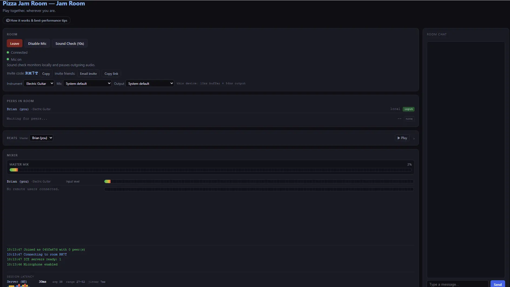Image resolution: width=510 pixels, height=287 pixels.
Task: Play the beats
Action: coord(402,138)
